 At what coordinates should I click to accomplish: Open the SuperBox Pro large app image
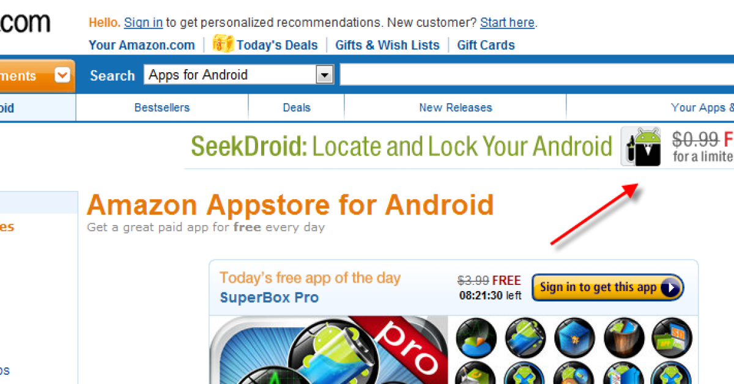point(329,350)
